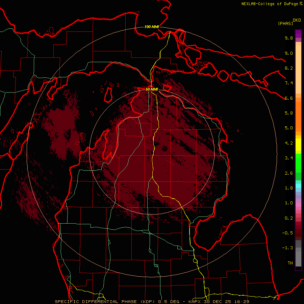Select the DKD product label
This screenshot has height=304, width=304.
(x=297, y=20)
